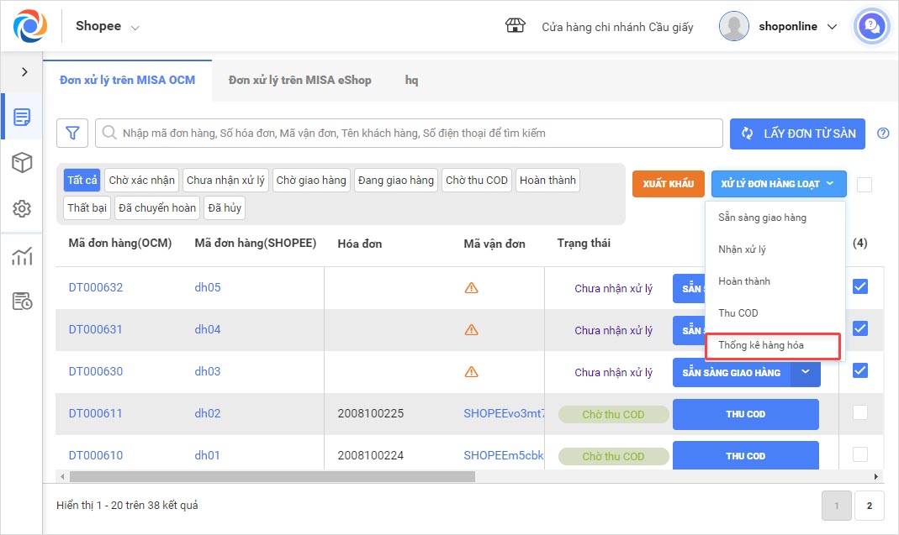Click the help question mark icon
The image size is (899, 535).
point(883,133)
